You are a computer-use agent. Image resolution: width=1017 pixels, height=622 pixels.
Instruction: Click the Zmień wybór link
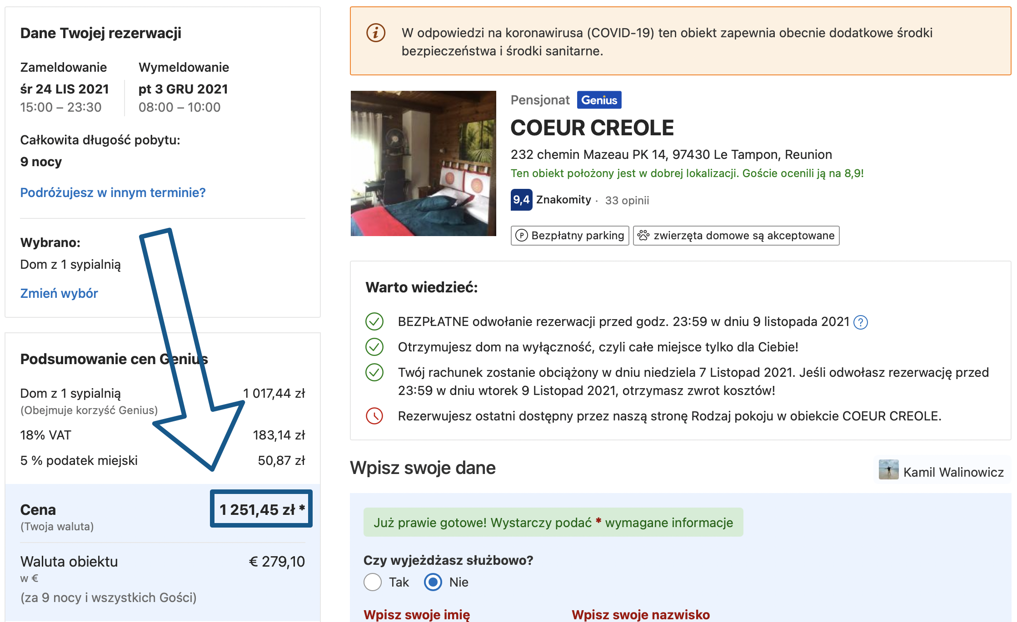tap(59, 293)
